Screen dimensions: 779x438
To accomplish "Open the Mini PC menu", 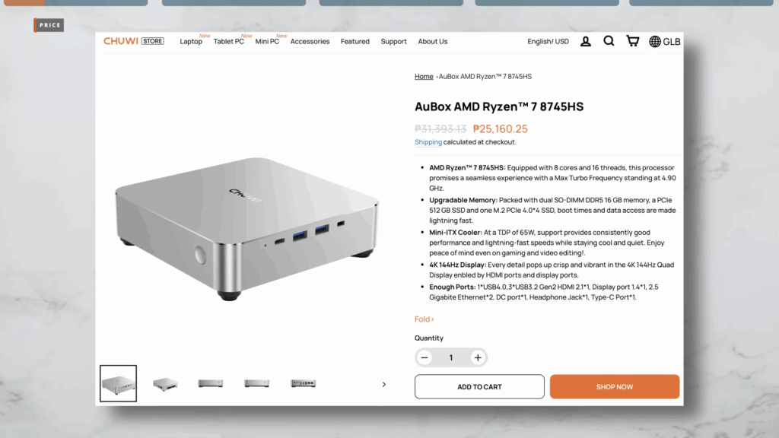I will pyautogui.click(x=267, y=42).
